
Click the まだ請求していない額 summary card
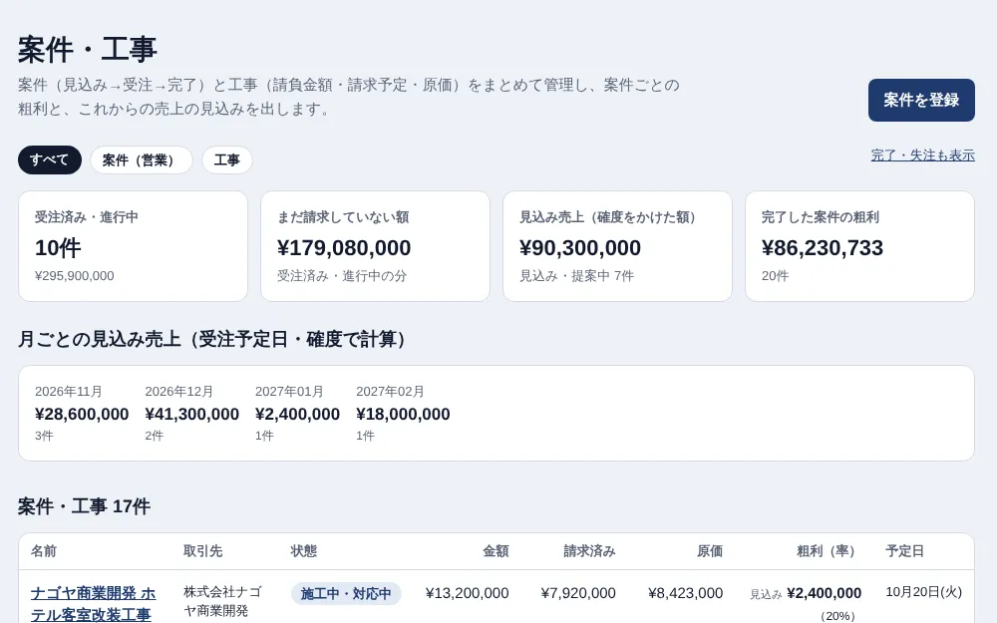click(375, 246)
